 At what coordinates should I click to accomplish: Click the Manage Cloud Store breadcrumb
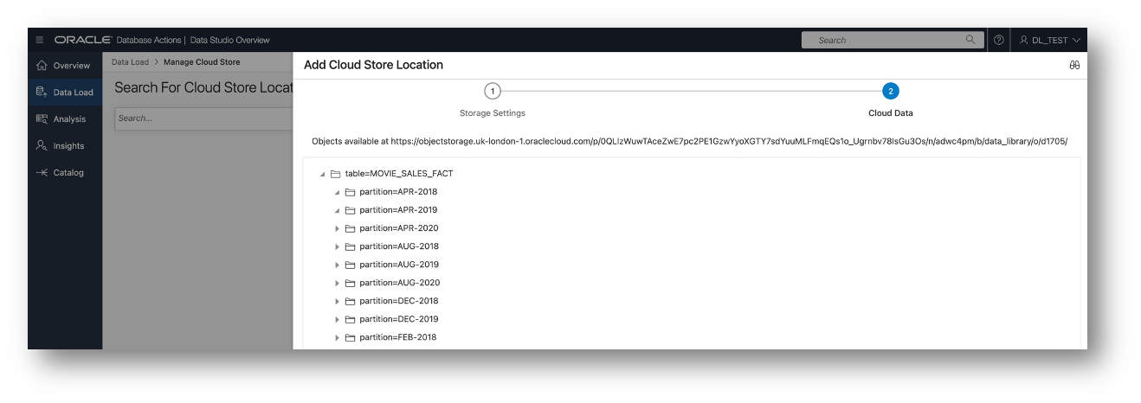tap(202, 62)
